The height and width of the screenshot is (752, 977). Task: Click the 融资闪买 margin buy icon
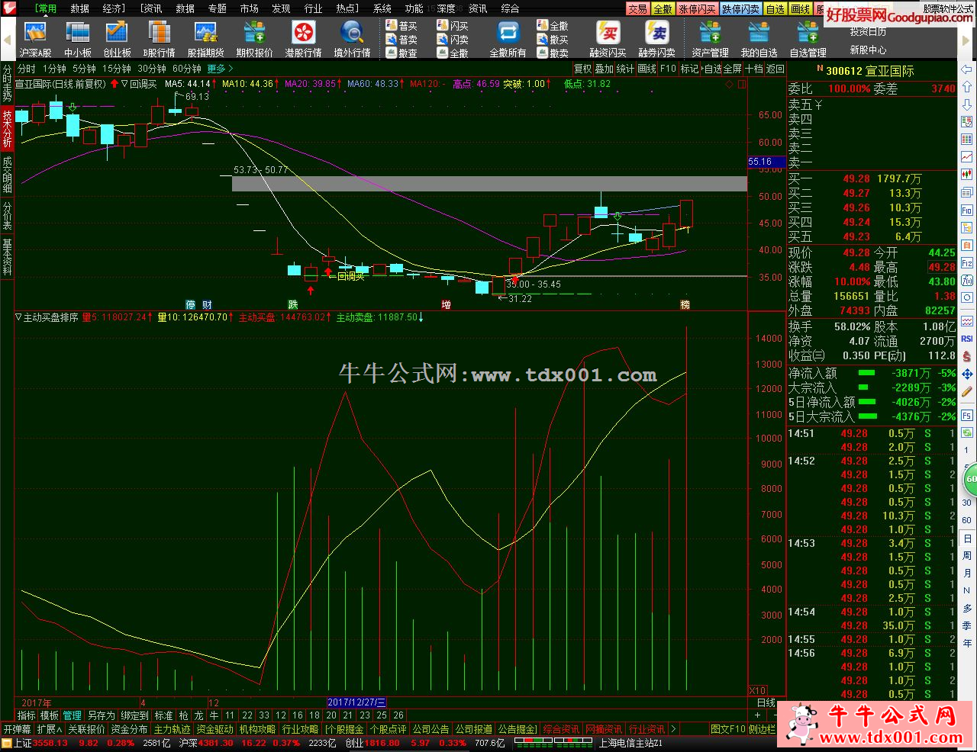pos(608,40)
